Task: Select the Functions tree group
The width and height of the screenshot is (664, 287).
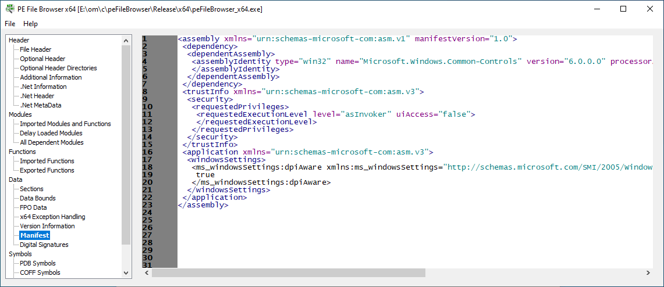Action: [23, 152]
